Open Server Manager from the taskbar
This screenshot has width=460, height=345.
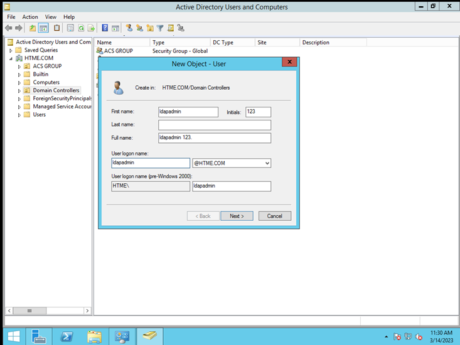click(38, 336)
